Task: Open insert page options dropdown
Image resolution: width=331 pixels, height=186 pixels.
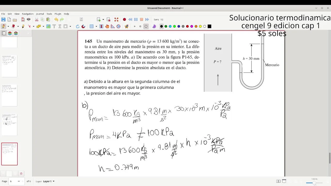Action: tap(103, 19)
